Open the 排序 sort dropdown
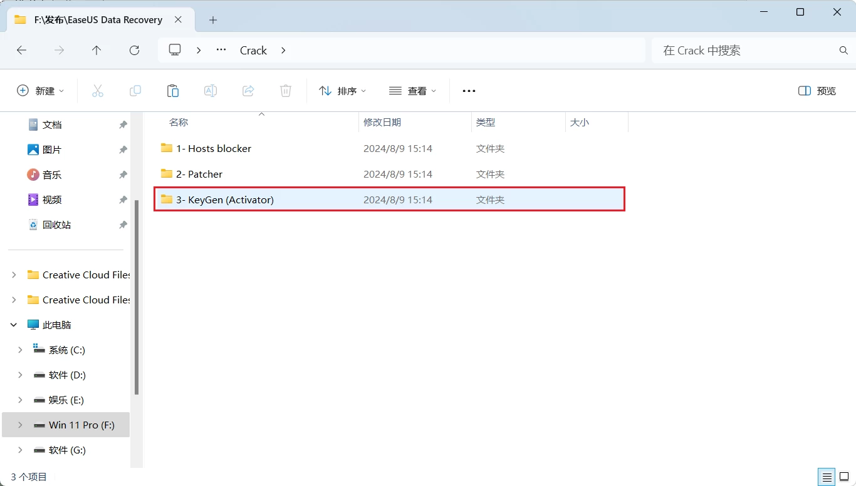The image size is (856, 486). [342, 91]
